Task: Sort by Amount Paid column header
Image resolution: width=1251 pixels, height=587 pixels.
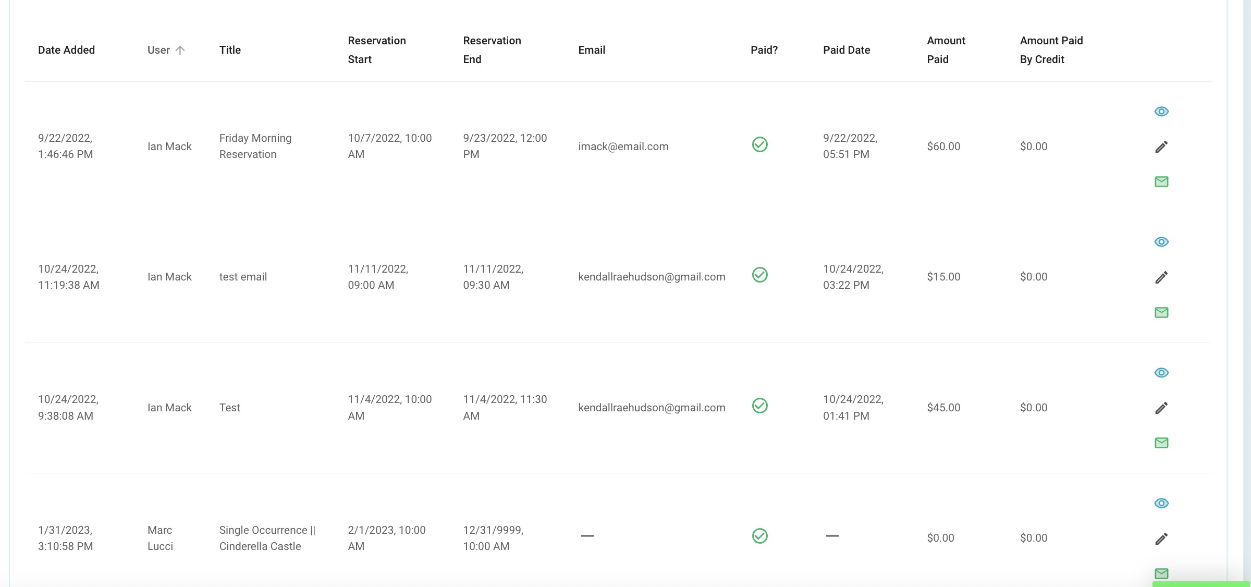Action: pos(946,50)
